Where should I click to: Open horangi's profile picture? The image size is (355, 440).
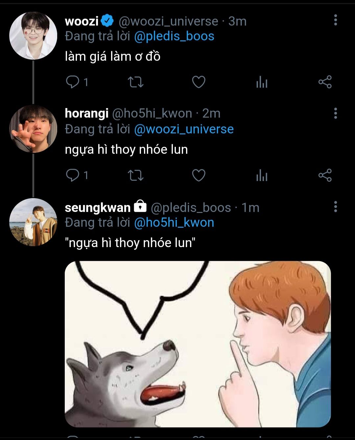coord(33,129)
